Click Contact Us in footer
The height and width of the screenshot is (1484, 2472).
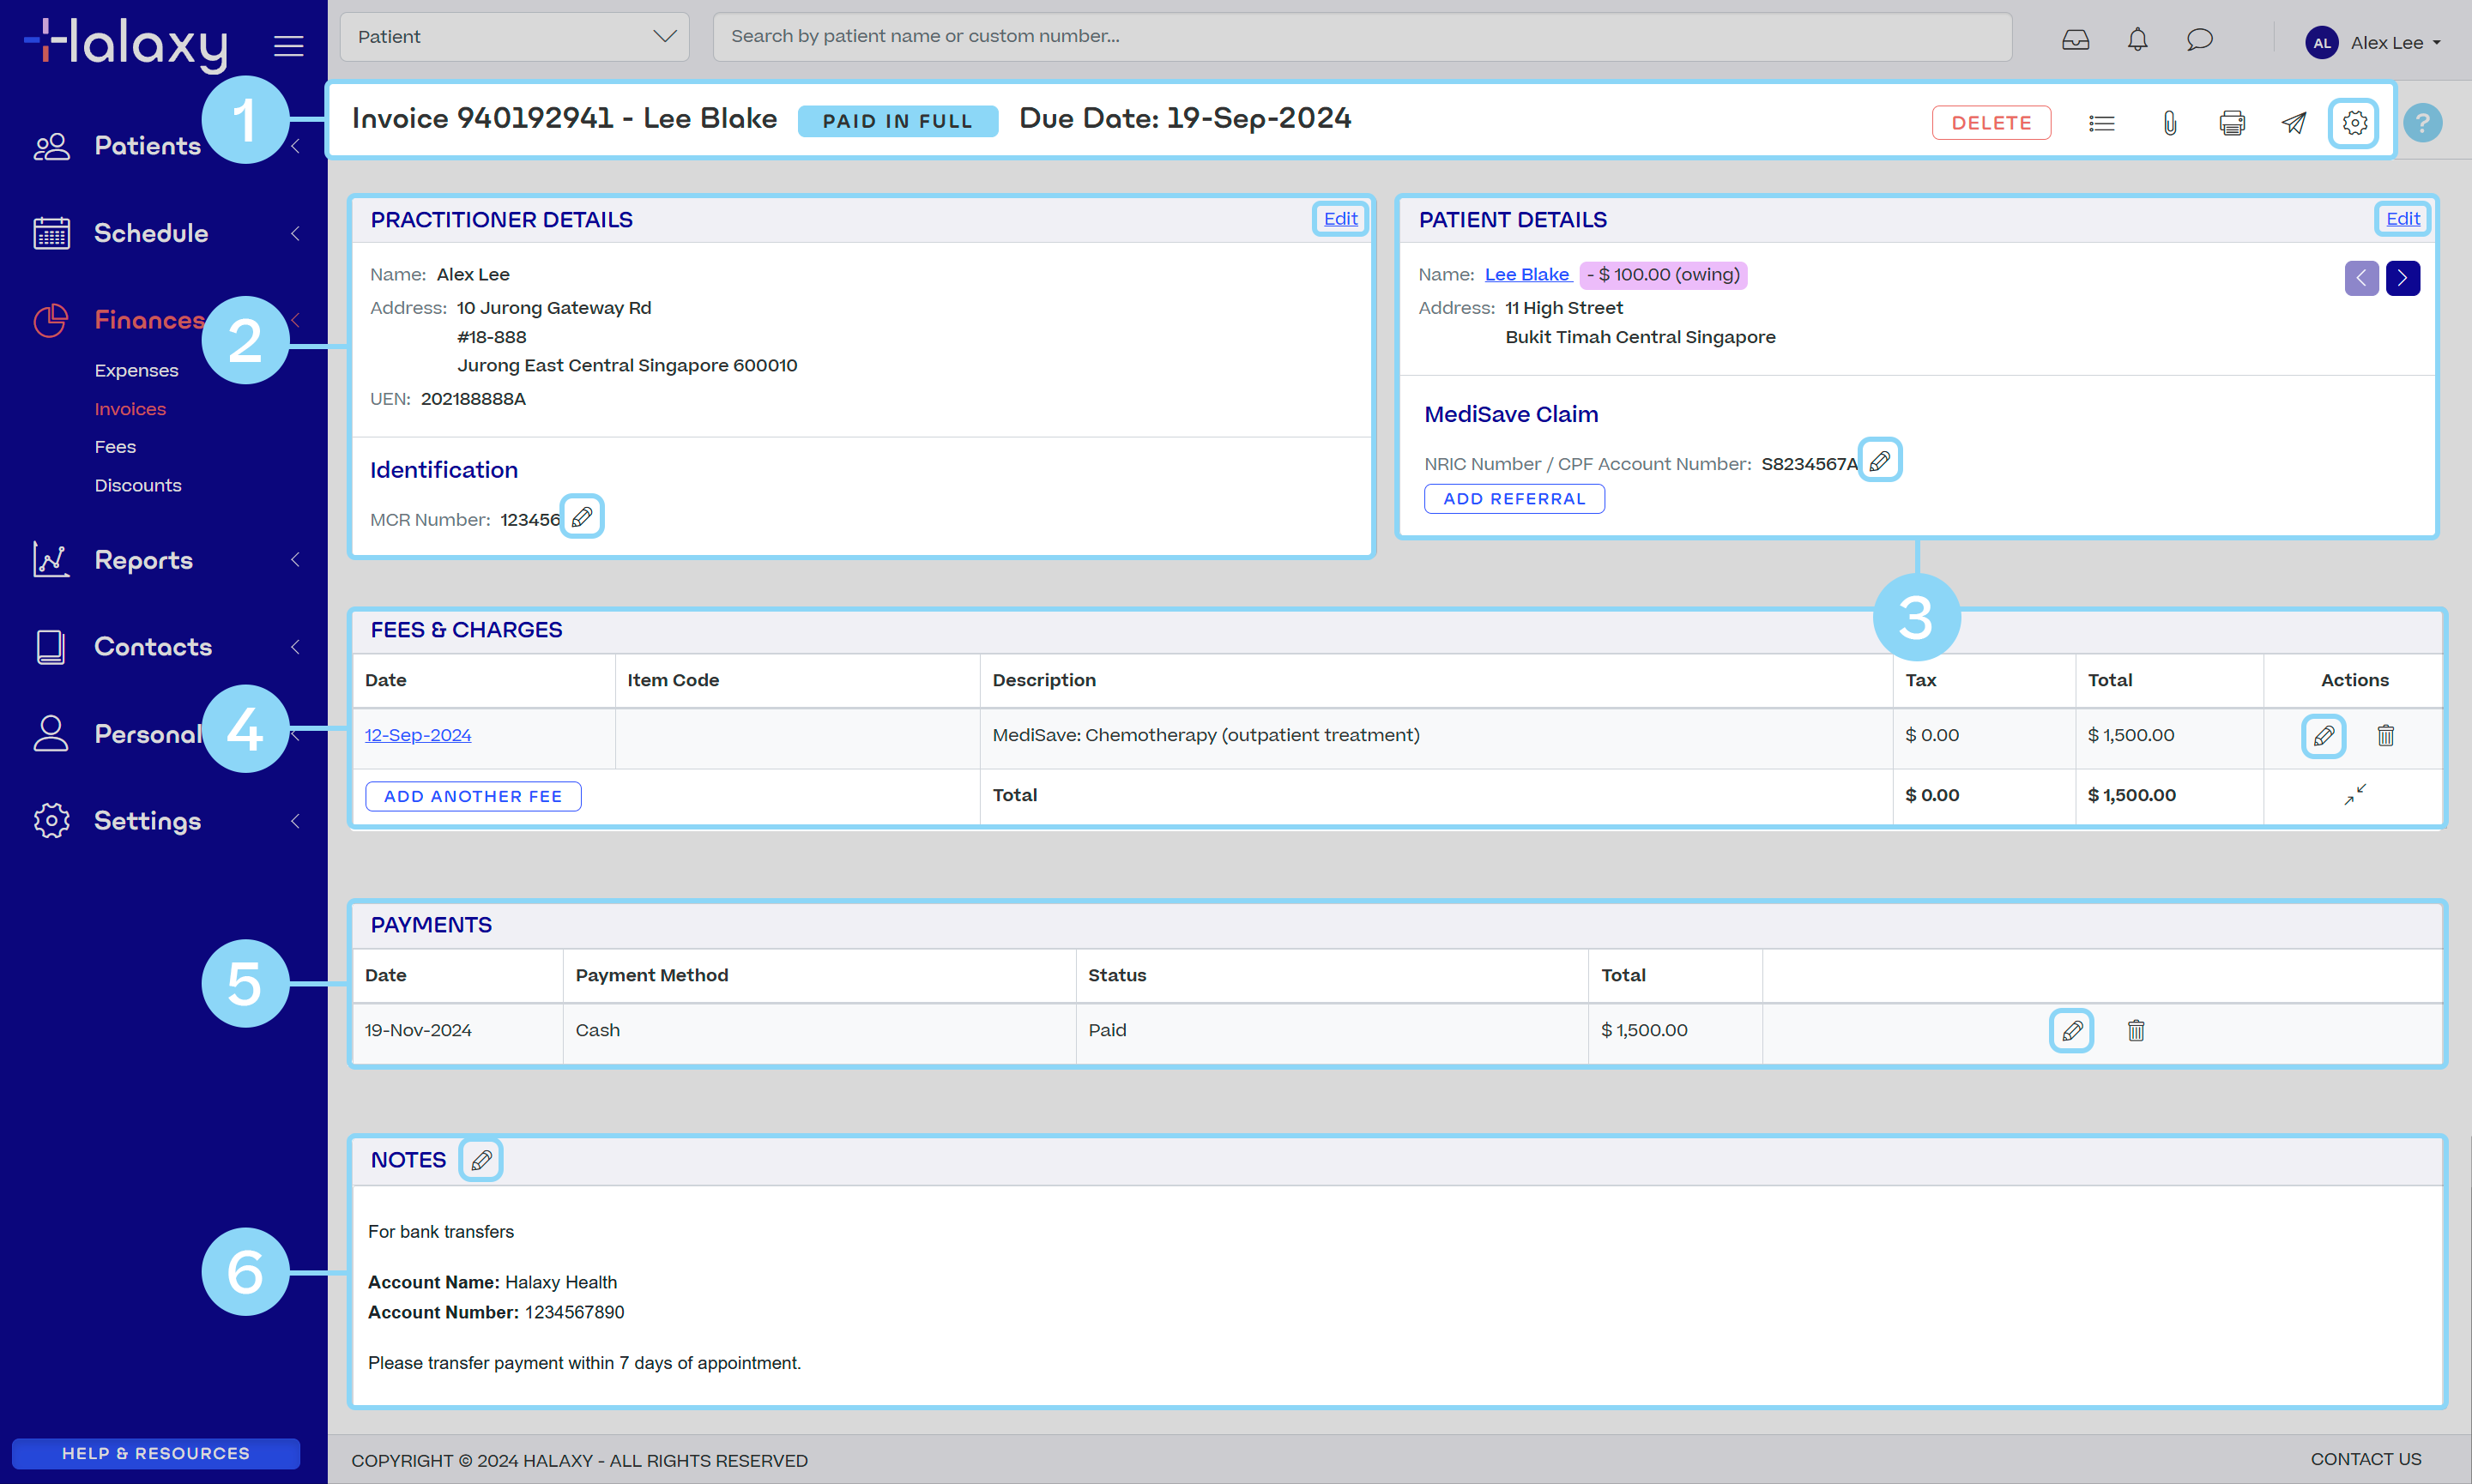click(2366, 1460)
